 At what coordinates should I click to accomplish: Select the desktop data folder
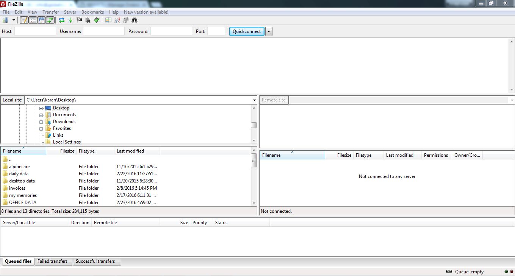pos(125,181)
